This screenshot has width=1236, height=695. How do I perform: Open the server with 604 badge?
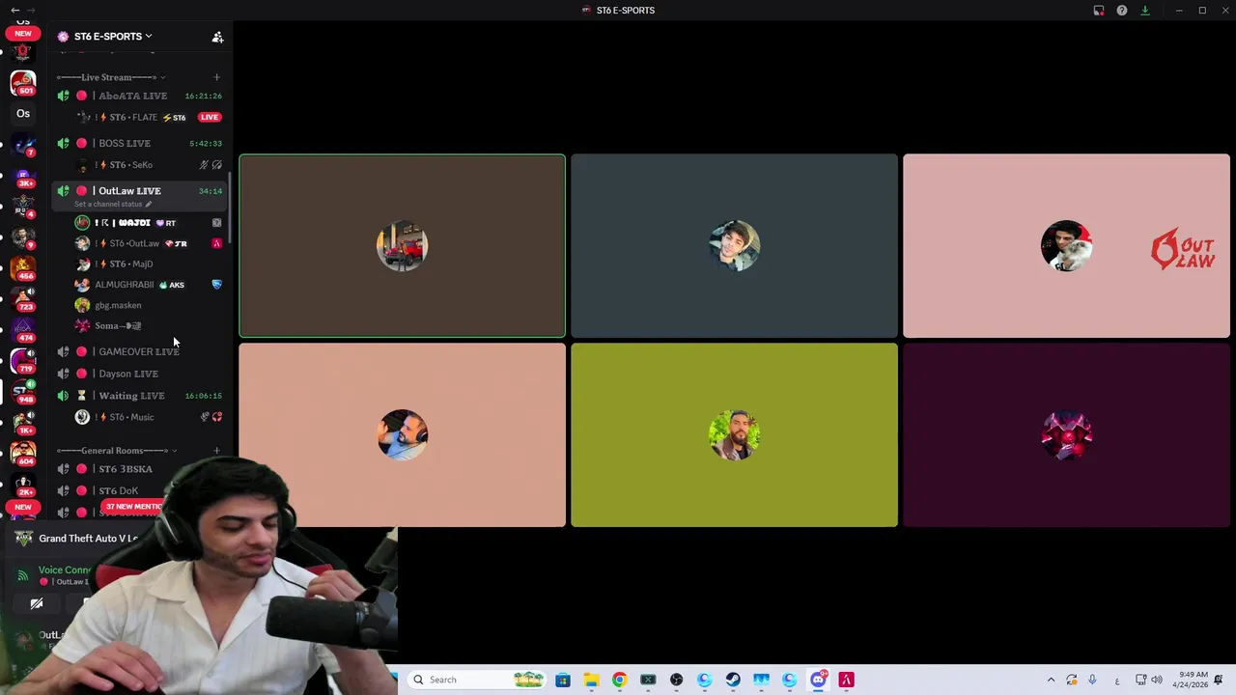23,453
